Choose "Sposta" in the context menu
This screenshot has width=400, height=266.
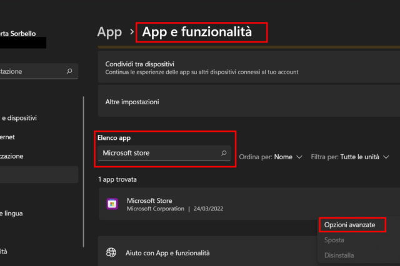pos(334,240)
